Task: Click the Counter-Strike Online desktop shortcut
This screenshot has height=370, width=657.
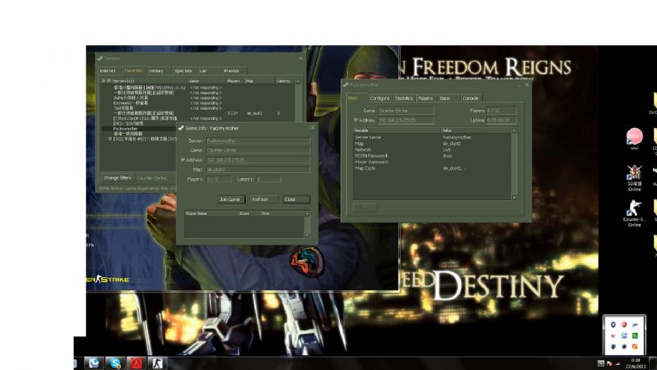Action: click(634, 213)
